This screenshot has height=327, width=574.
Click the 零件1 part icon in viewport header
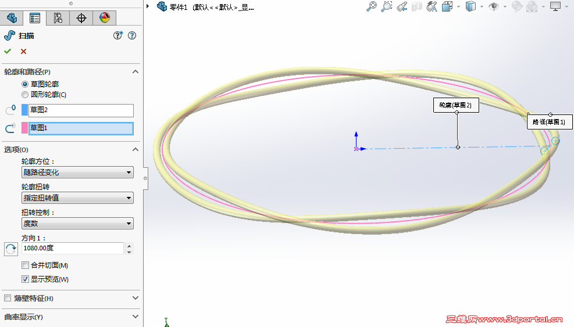tap(162, 6)
